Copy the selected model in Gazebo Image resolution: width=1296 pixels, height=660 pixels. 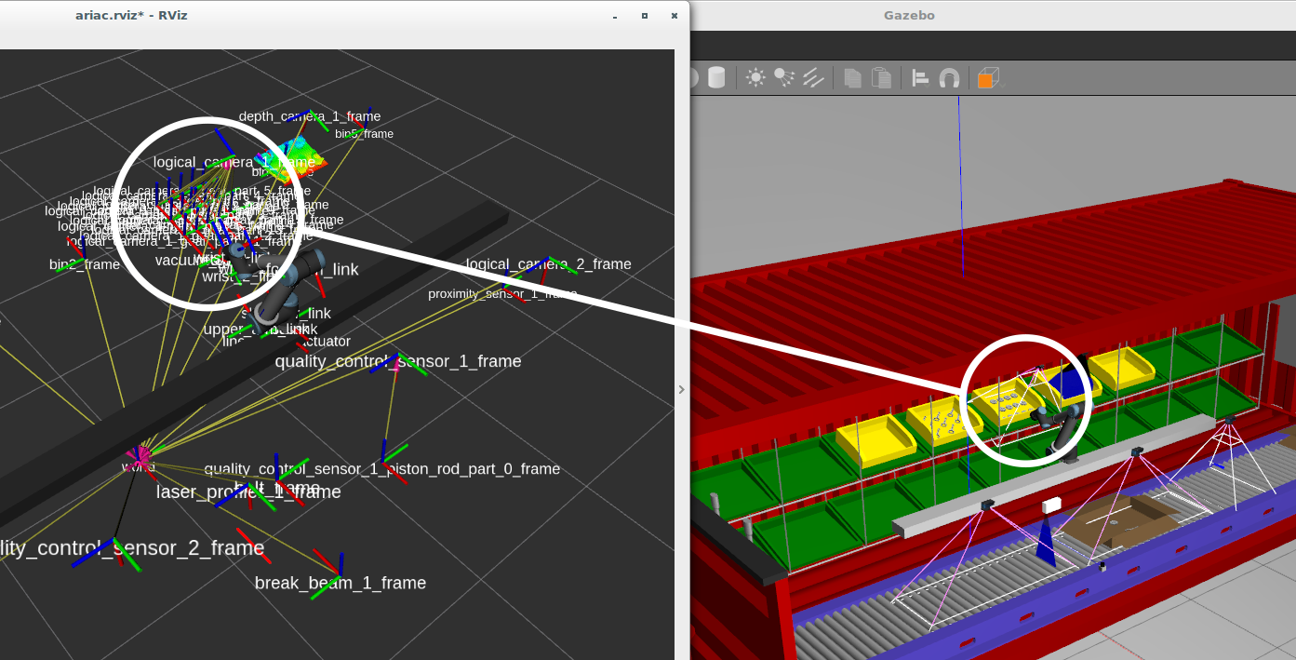[x=855, y=77]
